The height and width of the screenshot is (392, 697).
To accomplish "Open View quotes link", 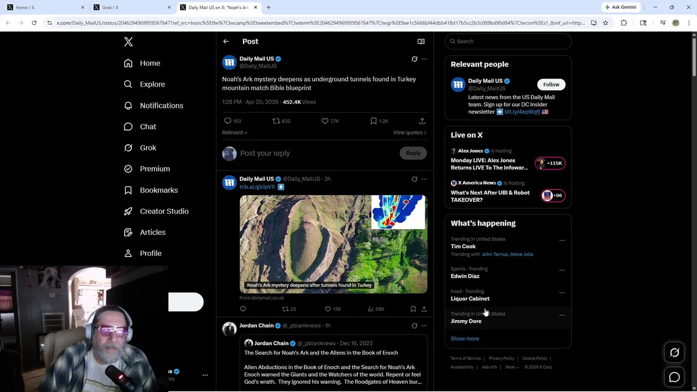I will (409, 132).
